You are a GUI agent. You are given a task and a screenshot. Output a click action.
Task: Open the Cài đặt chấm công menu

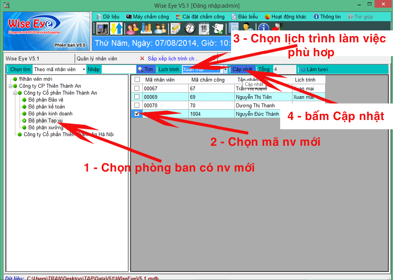[x=200, y=17]
